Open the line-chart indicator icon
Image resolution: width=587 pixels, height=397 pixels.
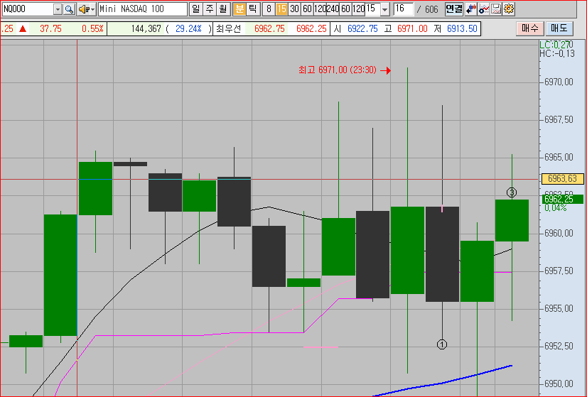tap(484, 9)
